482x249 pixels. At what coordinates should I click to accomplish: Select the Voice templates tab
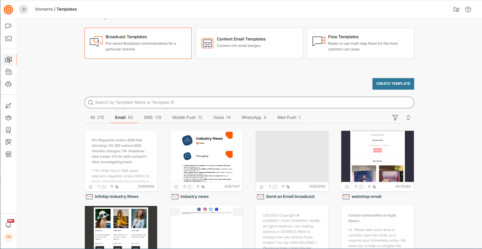point(222,118)
